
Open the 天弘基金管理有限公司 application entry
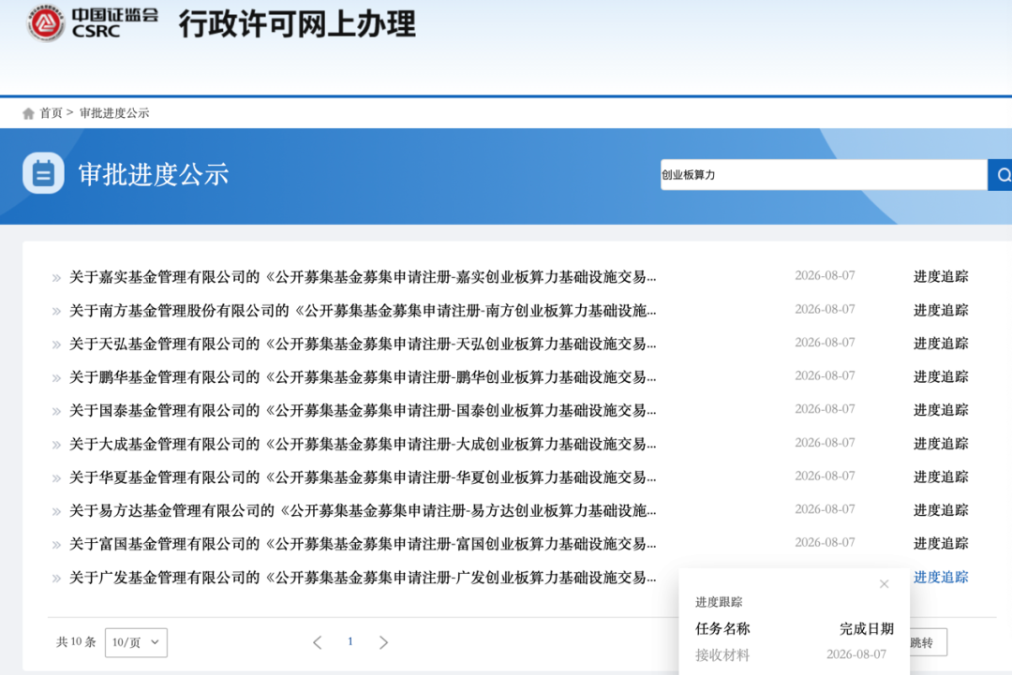pos(363,345)
